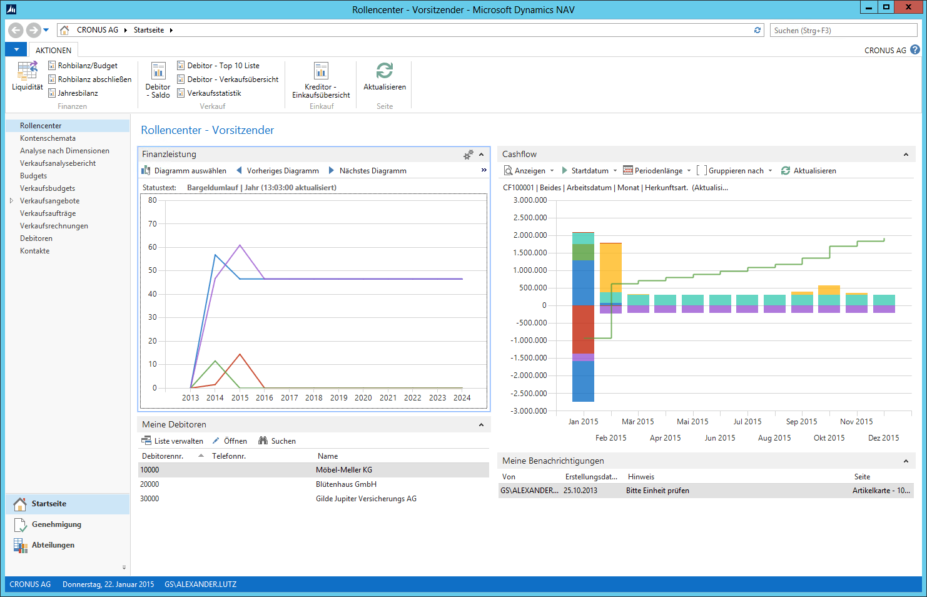Screen dimensions: 927x597
Task: Collapse the Meine Debitoren part
Action: [x=482, y=425]
